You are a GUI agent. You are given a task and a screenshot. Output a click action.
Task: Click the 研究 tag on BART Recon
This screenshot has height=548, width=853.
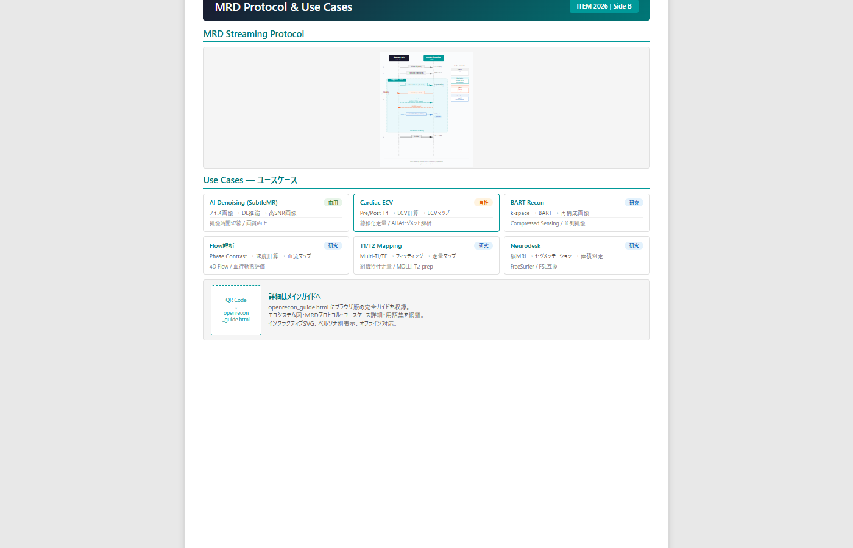[634, 203]
